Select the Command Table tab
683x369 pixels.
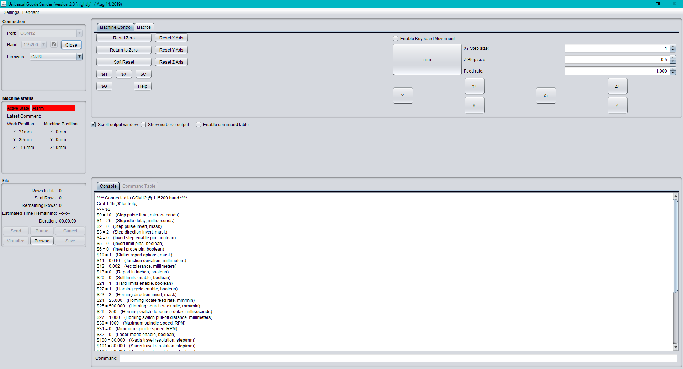139,186
